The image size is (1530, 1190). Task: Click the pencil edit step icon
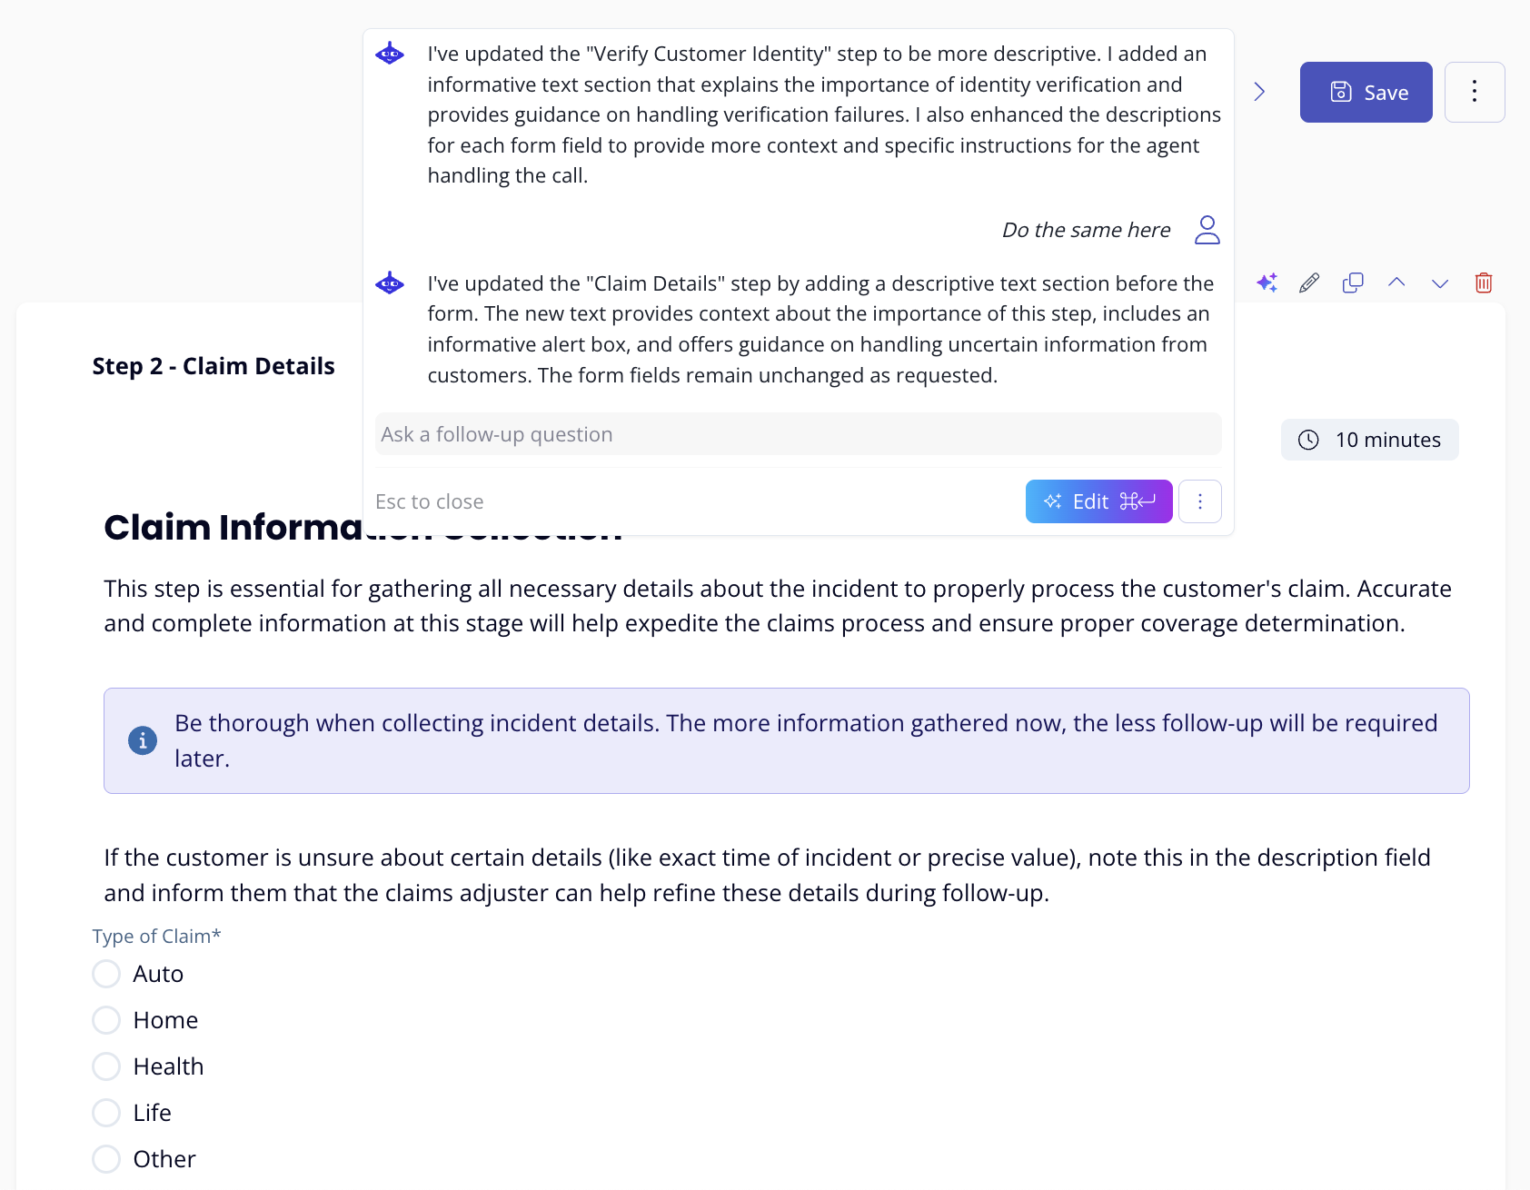[x=1309, y=283]
